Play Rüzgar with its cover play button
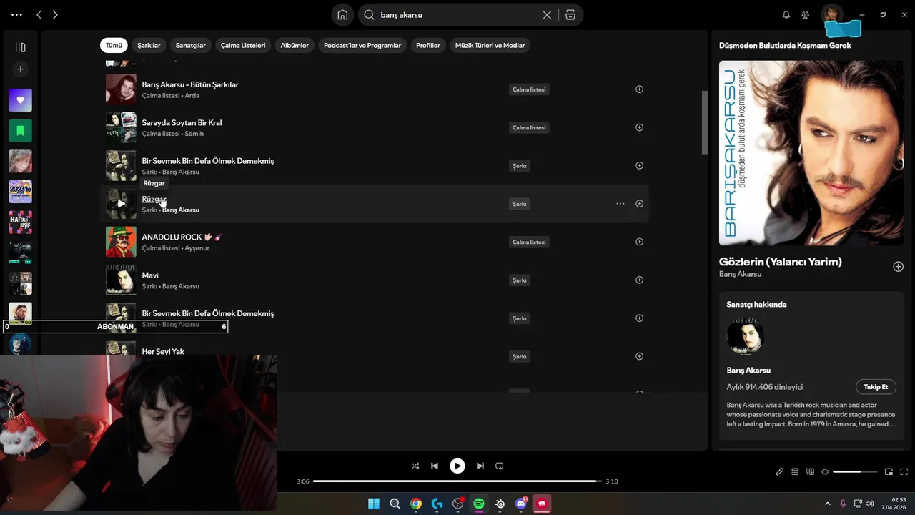This screenshot has height=515, width=915. coord(121,204)
